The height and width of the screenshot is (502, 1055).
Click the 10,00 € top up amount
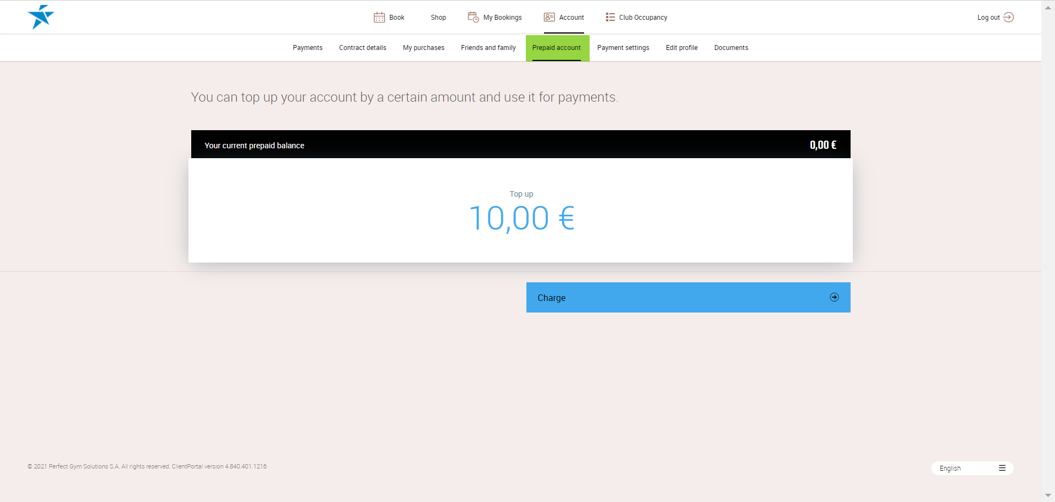click(521, 218)
